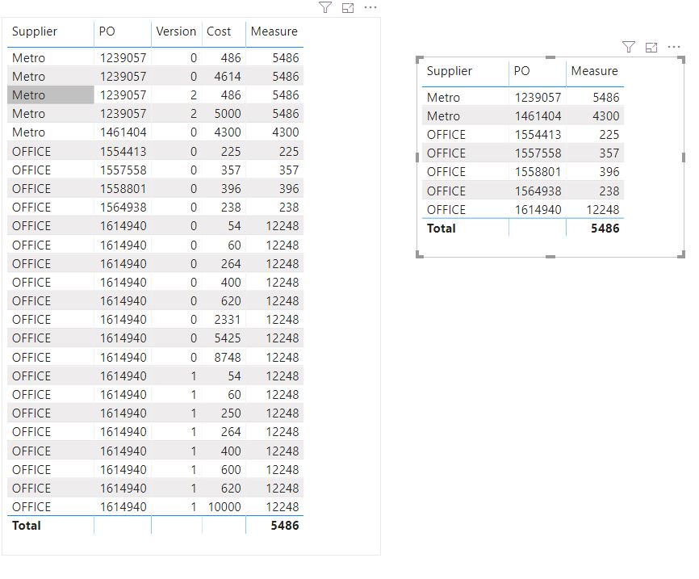Grab bottom-center handle of right visual
699x579 pixels.
550,257
